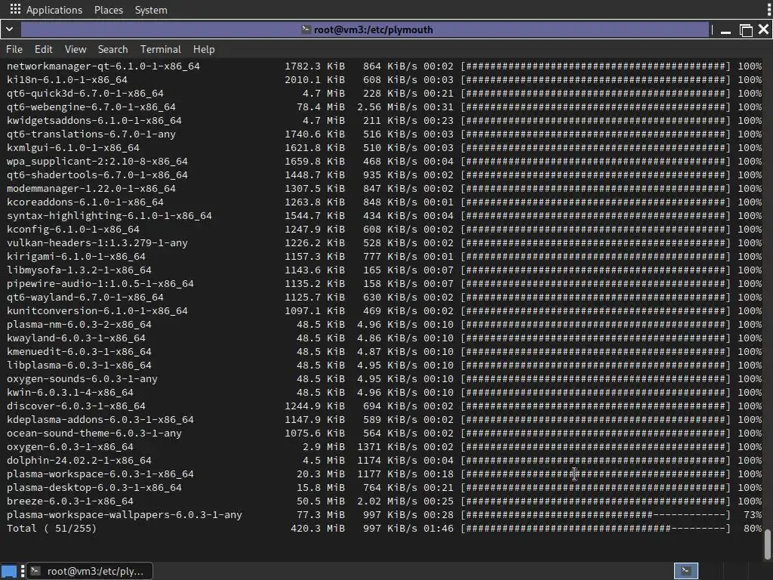Image resolution: width=773 pixels, height=580 pixels.
Task: Click text kxmlgui-6.1.0-1-x86_64
Action: [x=73, y=147]
